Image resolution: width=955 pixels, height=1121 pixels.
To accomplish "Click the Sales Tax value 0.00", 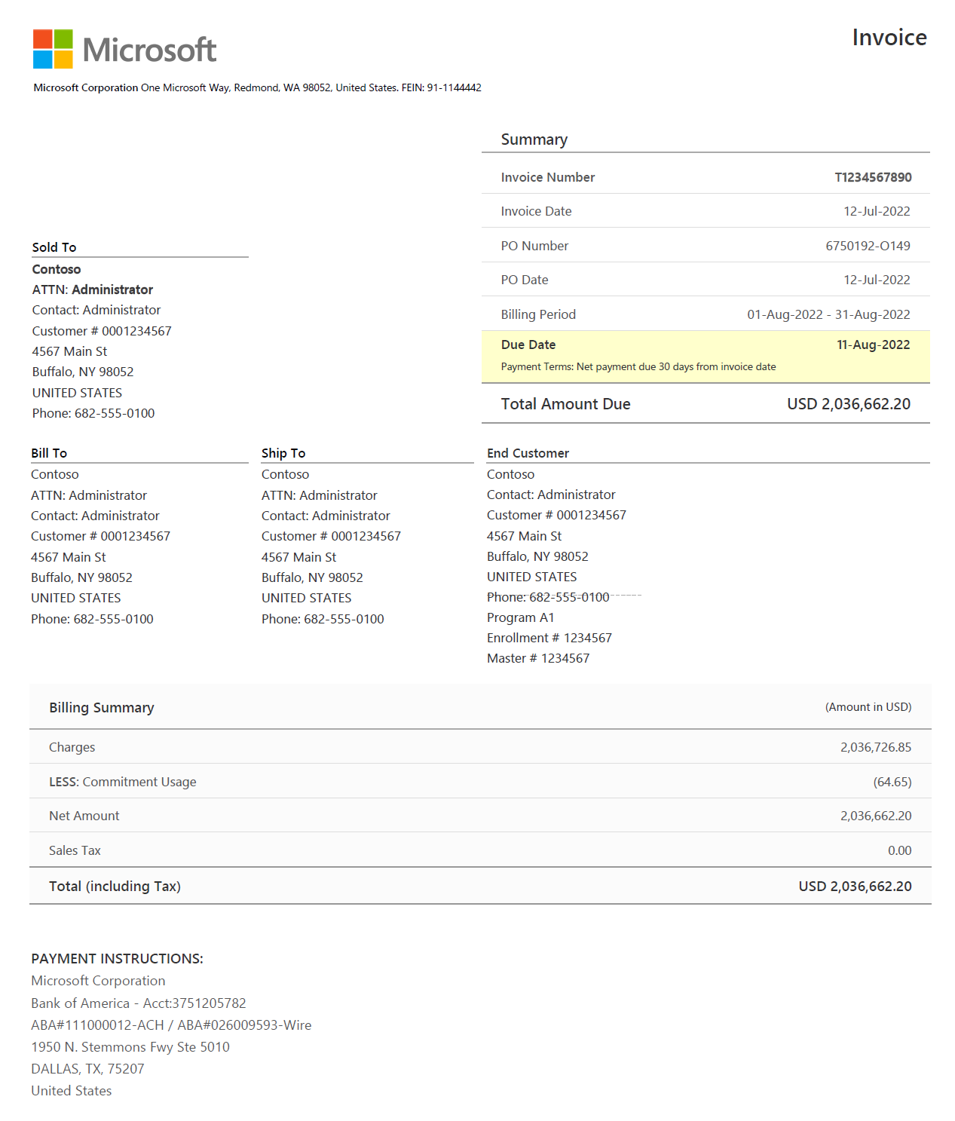I will click(x=899, y=850).
